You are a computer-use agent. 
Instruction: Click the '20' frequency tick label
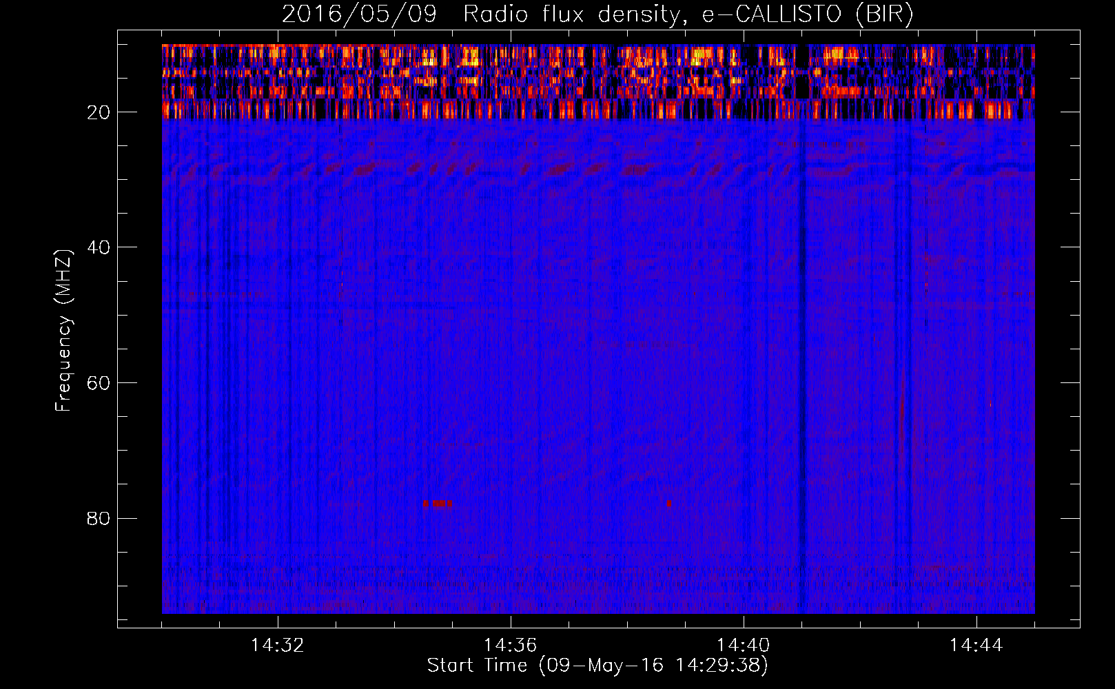pos(99,112)
